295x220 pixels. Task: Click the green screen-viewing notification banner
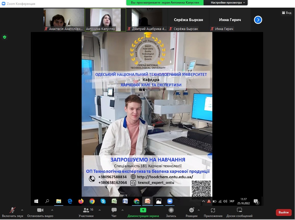click(x=165, y=3)
